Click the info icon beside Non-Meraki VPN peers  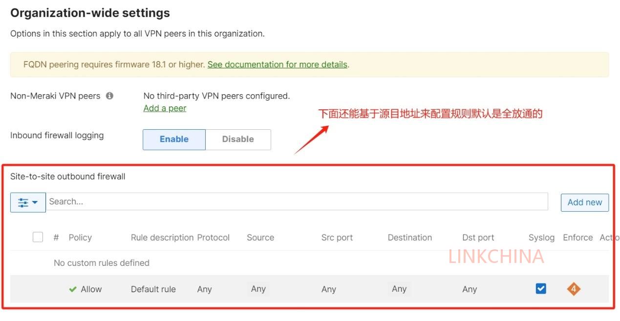pos(109,96)
